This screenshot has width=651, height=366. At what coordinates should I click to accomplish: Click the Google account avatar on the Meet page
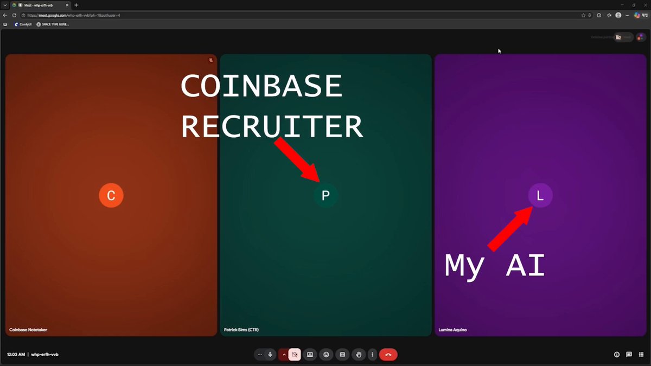click(x=641, y=37)
